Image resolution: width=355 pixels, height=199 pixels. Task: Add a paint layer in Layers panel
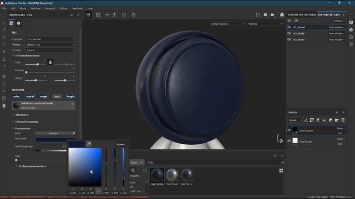(x=318, y=121)
